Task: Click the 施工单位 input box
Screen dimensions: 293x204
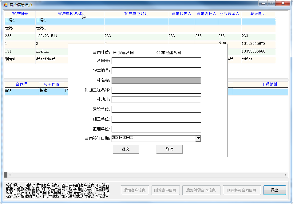Action: click(x=156, y=119)
